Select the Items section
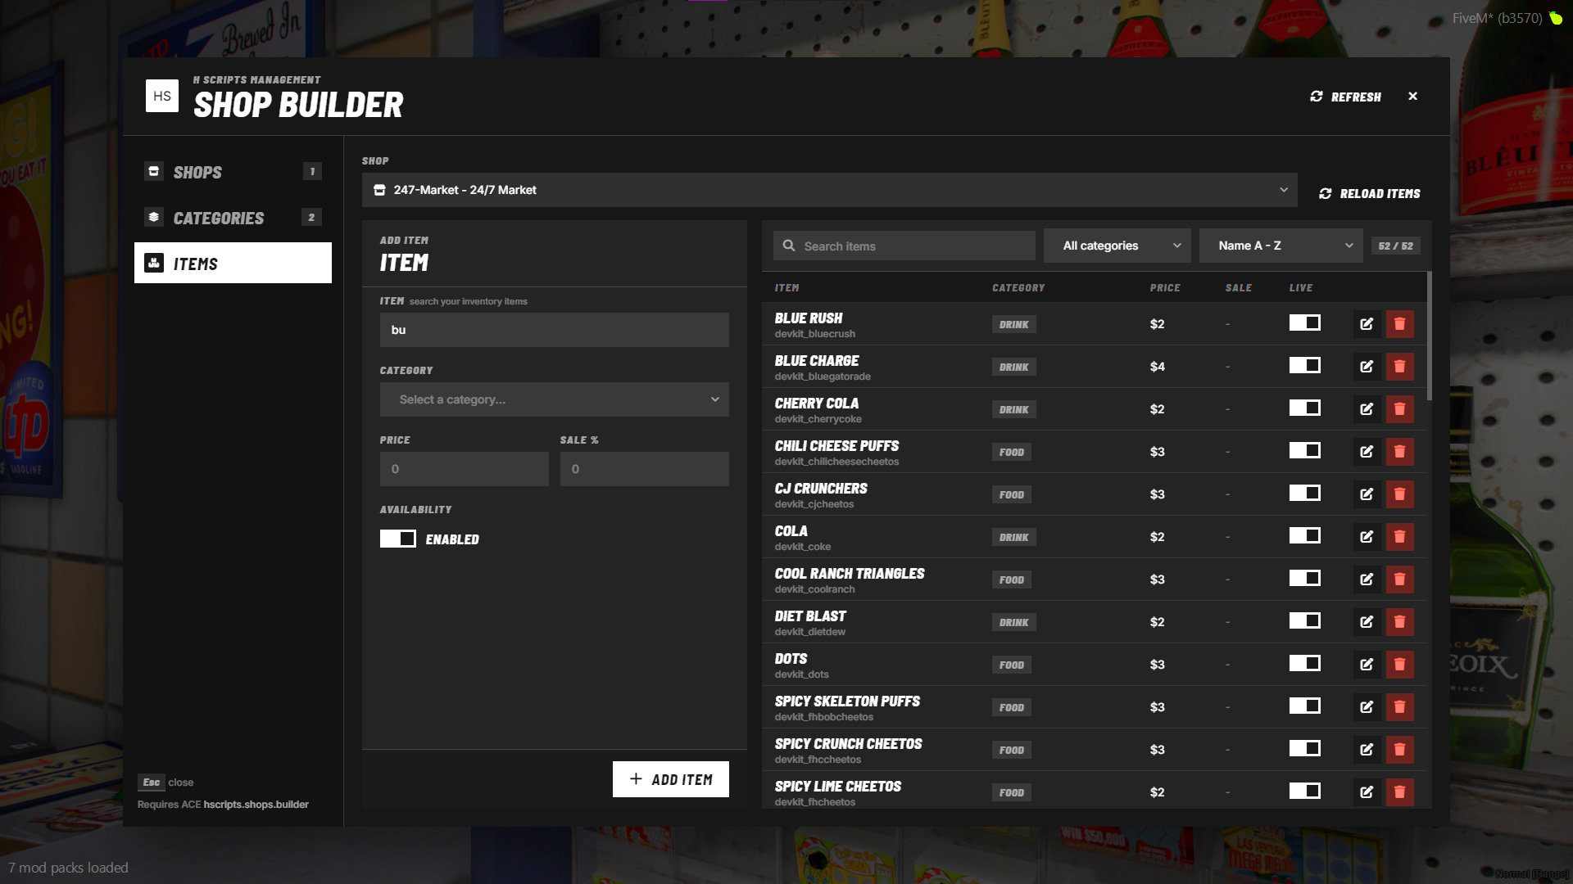This screenshot has width=1573, height=884. (x=233, y=263)
